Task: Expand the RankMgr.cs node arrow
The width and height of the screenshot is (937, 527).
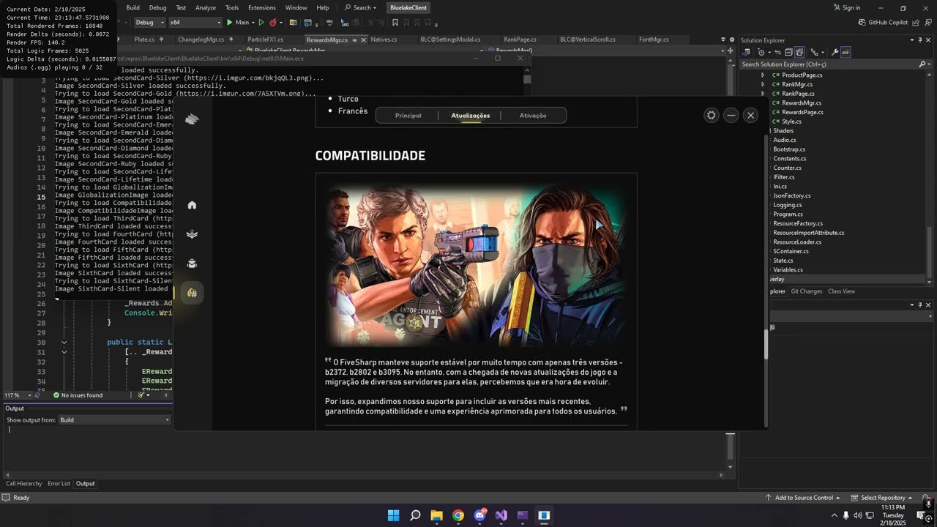Action: pyautogui.click(x=763, y=84)
